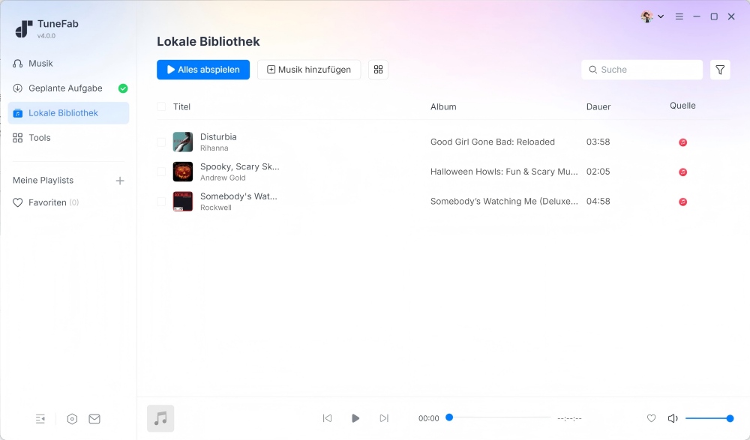This screenshot has width=750, height=440.
Task: Open the hamburger menu at the top right
Action: click(x=679, y=16)
